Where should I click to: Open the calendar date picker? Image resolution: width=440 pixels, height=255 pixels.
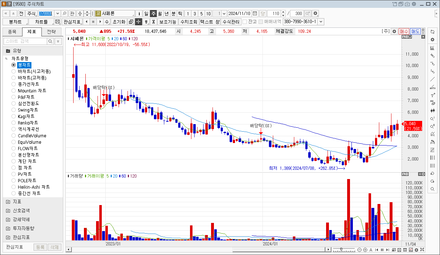coord(255,14)
